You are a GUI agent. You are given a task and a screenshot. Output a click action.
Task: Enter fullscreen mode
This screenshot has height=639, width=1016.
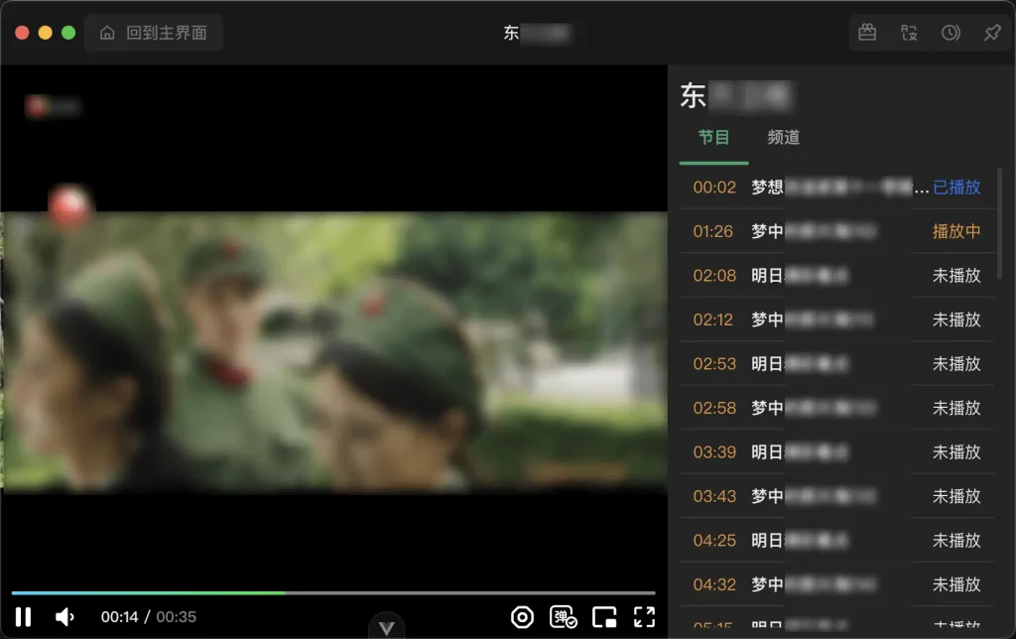pos(645,616)
